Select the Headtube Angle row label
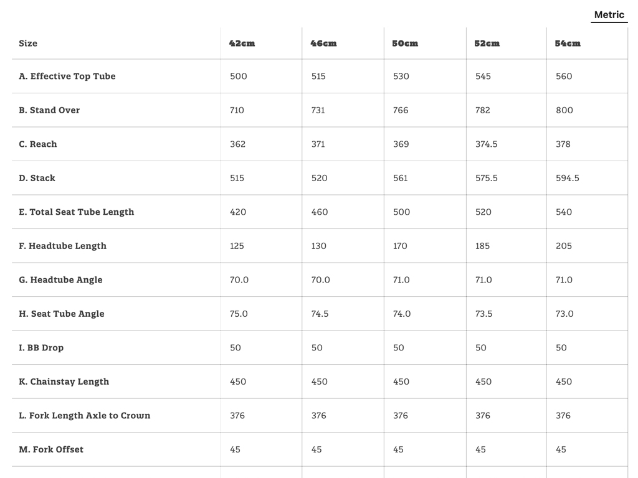The width and height of the screenshot is (638, 478). point(60,280)
